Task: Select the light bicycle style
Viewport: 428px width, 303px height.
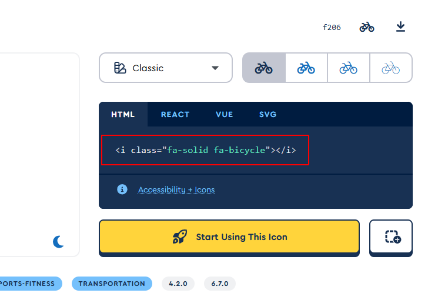Action: [x=349, y=68]
